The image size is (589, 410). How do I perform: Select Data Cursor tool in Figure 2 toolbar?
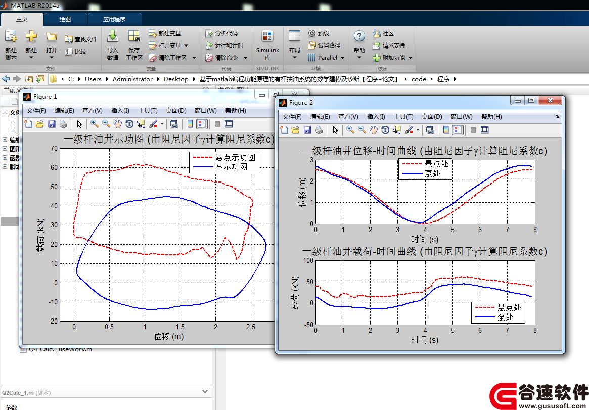(x=397, y=130)
